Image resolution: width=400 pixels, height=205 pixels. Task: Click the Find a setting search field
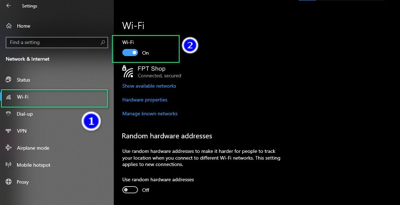click(50, 42)
